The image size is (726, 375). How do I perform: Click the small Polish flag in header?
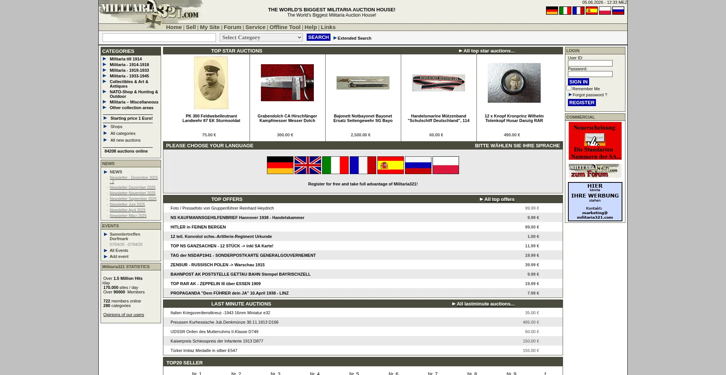point(605,11)
